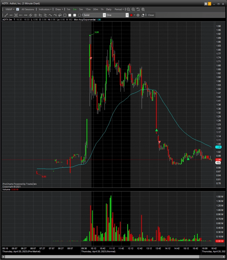Click the scrollbar left arrow
The image size is (227, 260).
(x=3, y=257)
